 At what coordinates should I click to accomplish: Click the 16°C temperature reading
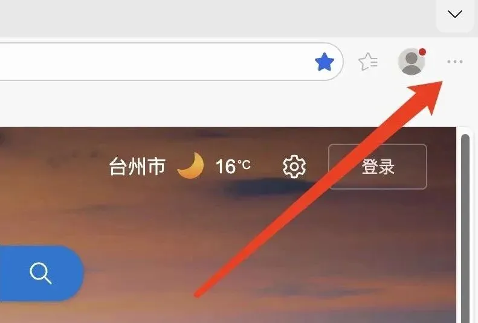pos(233,167)
